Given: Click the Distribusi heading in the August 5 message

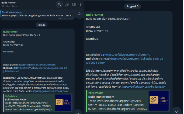Looking at the screenshot, I should click(92, 39).
